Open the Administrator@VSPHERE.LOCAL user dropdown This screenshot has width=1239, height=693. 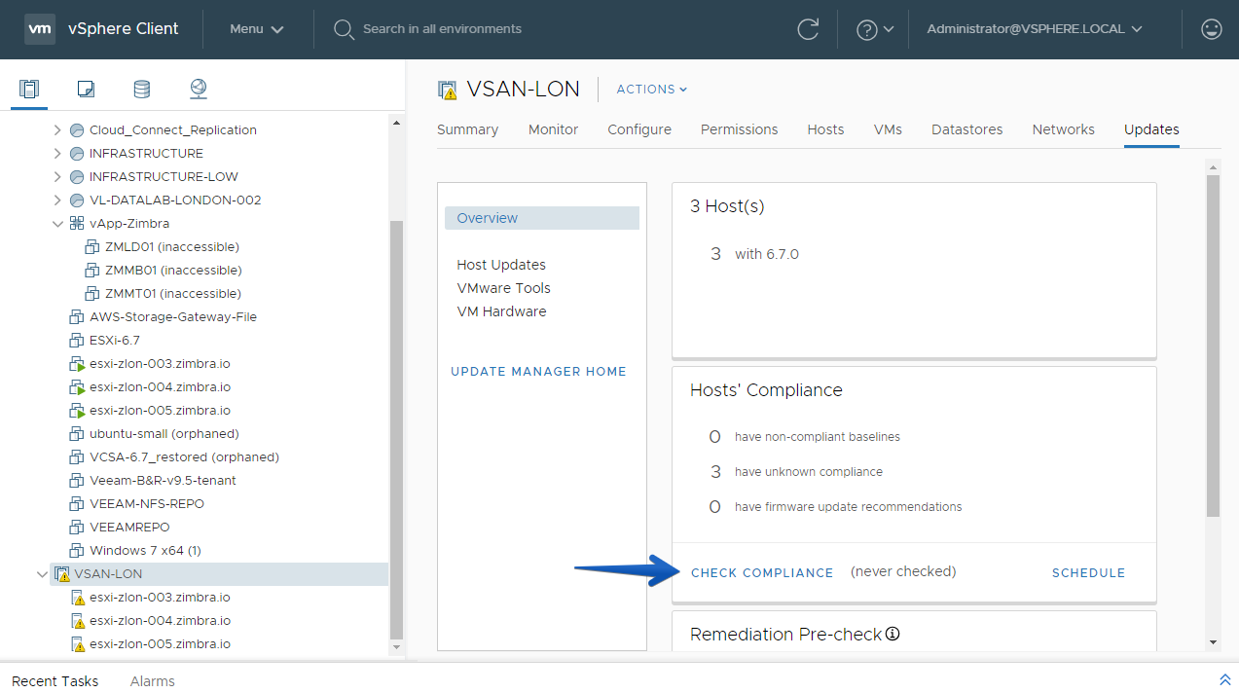(x=1035, y=29)
